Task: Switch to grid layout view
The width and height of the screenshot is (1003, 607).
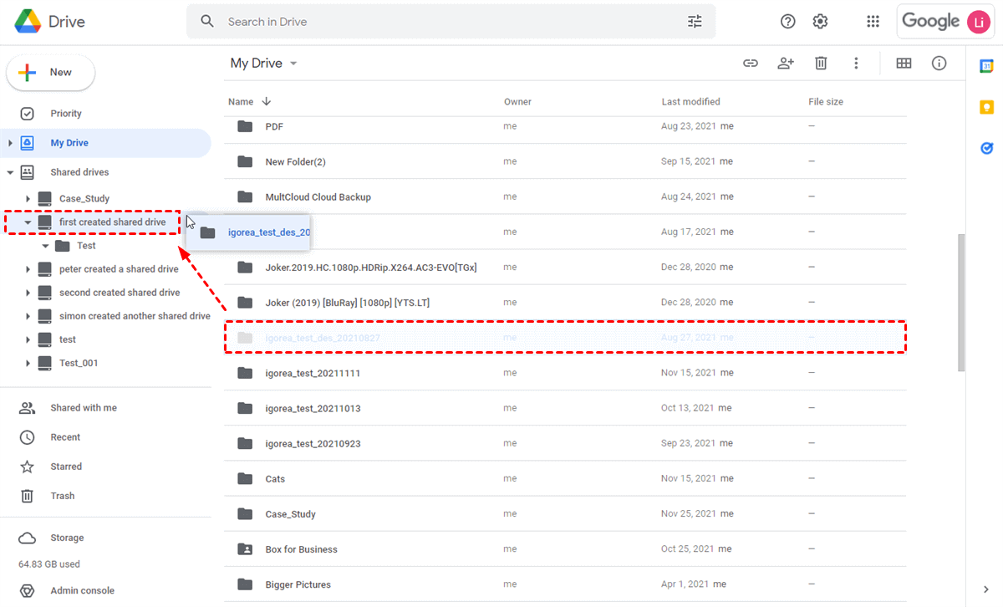Action: (x=904, y=63)
